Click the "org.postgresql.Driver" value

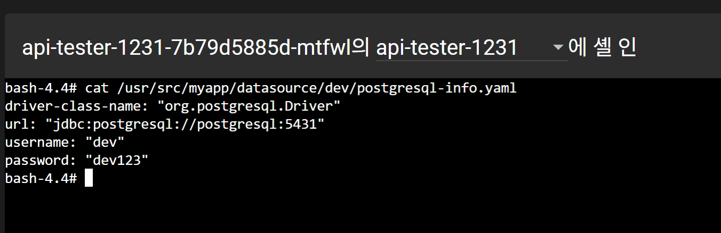(249, 106)
